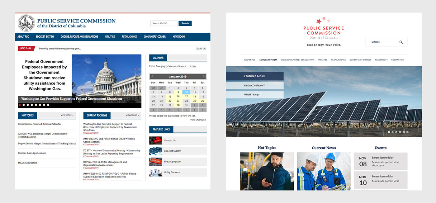Image resolution: width=436 pixels, height=203 pixels.
Task: Open Current Rate Applications link
Action: [32, 153]
